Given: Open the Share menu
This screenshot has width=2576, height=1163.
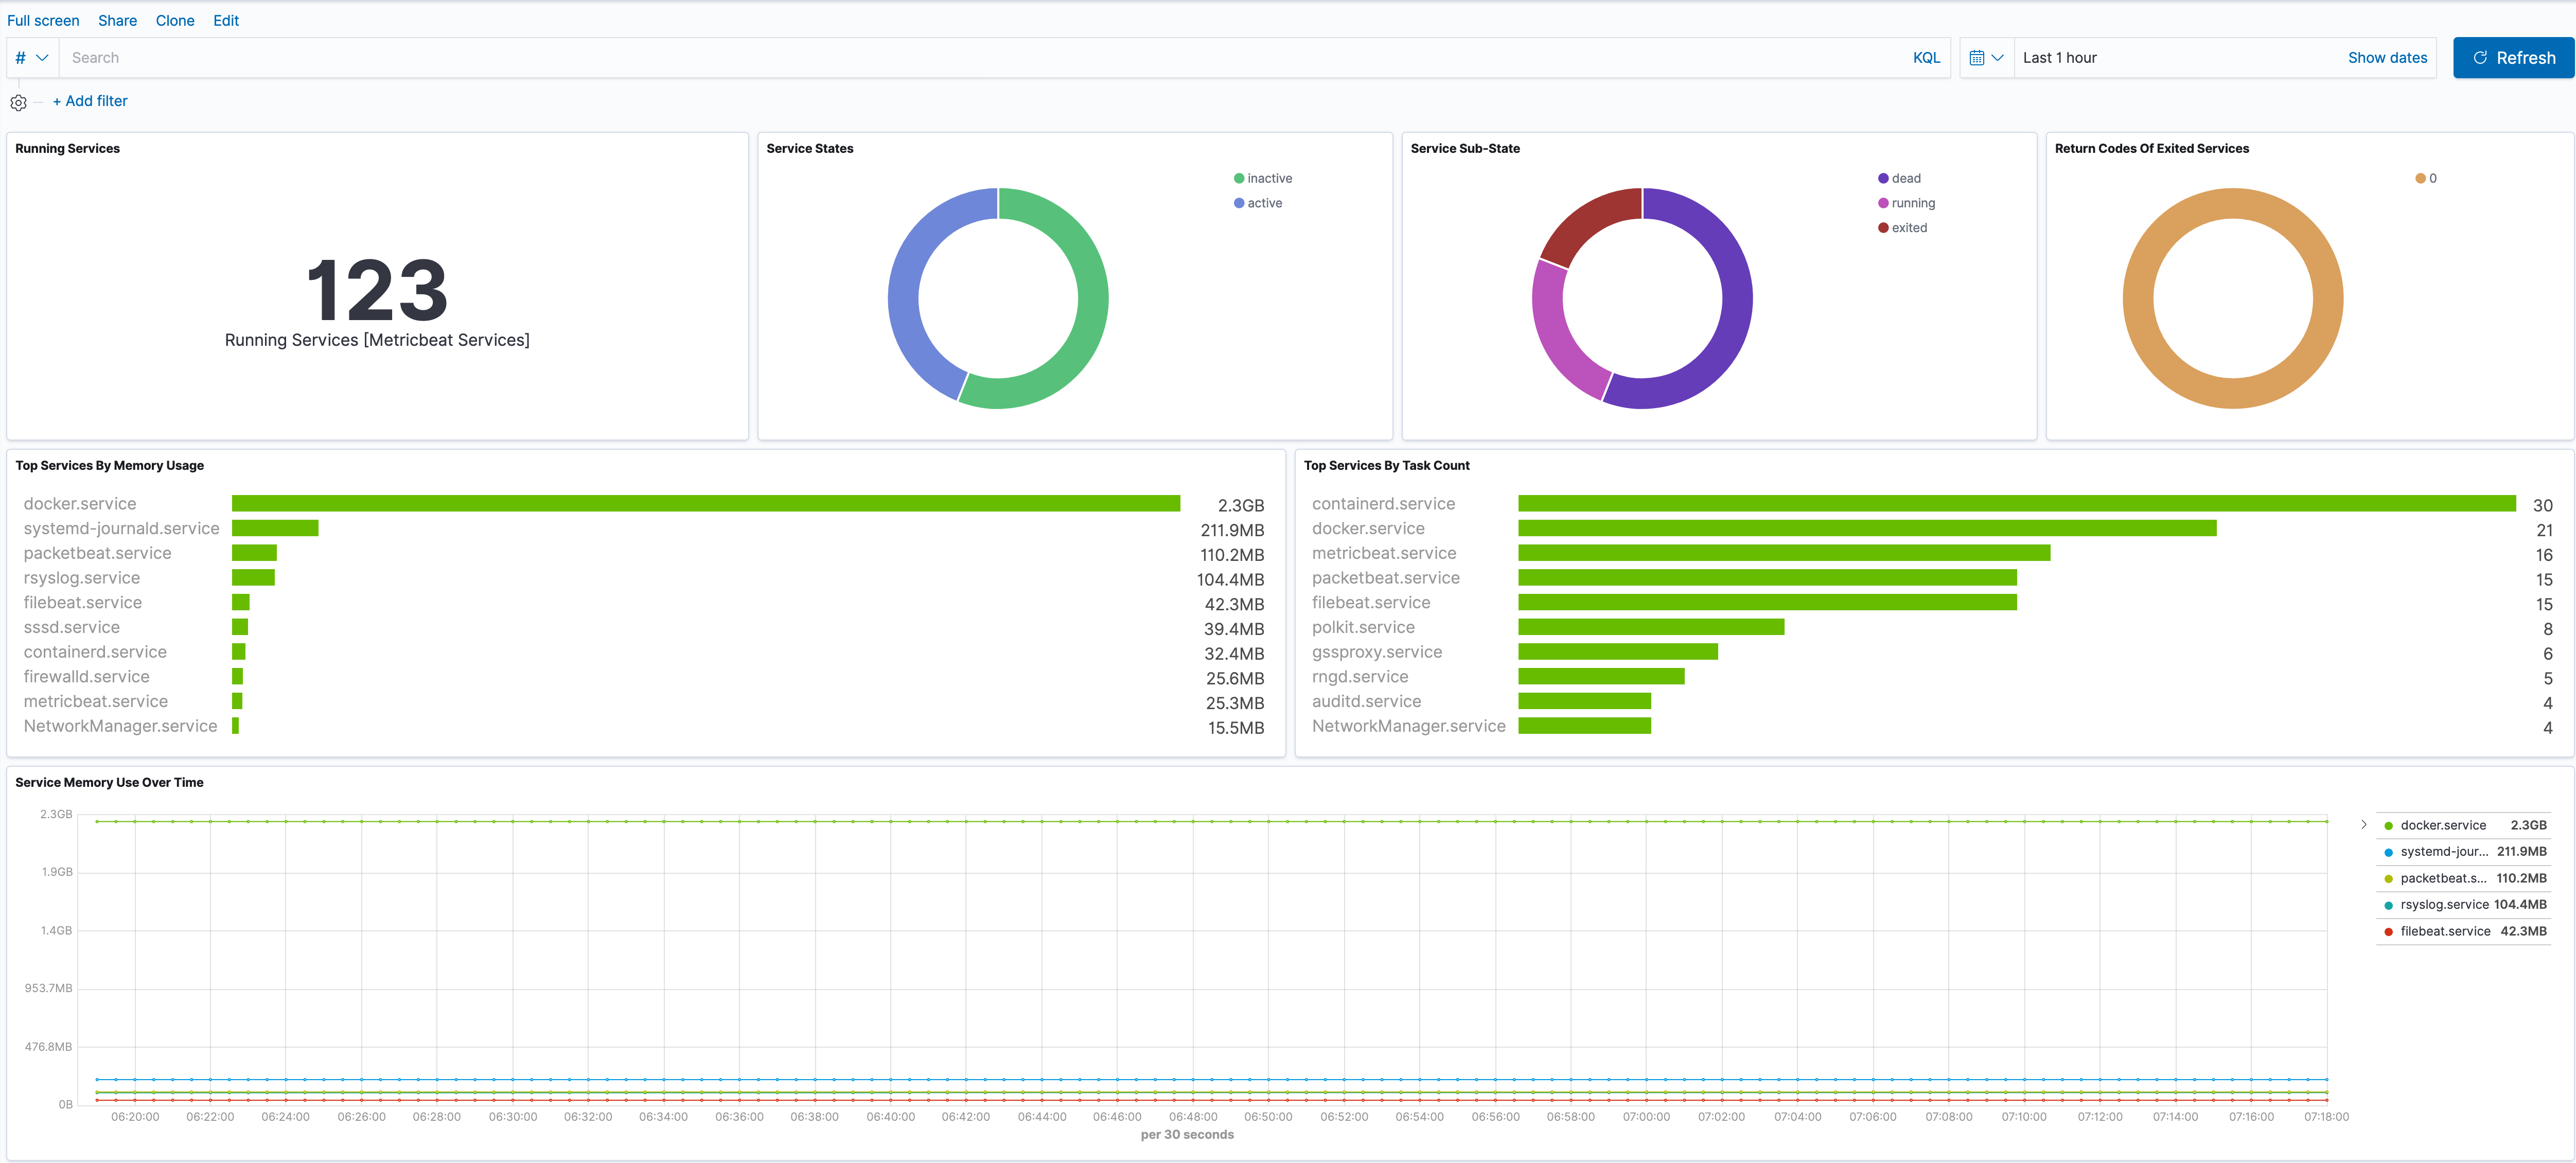Looking at the screenshot, I should click(x=117, y=20).
